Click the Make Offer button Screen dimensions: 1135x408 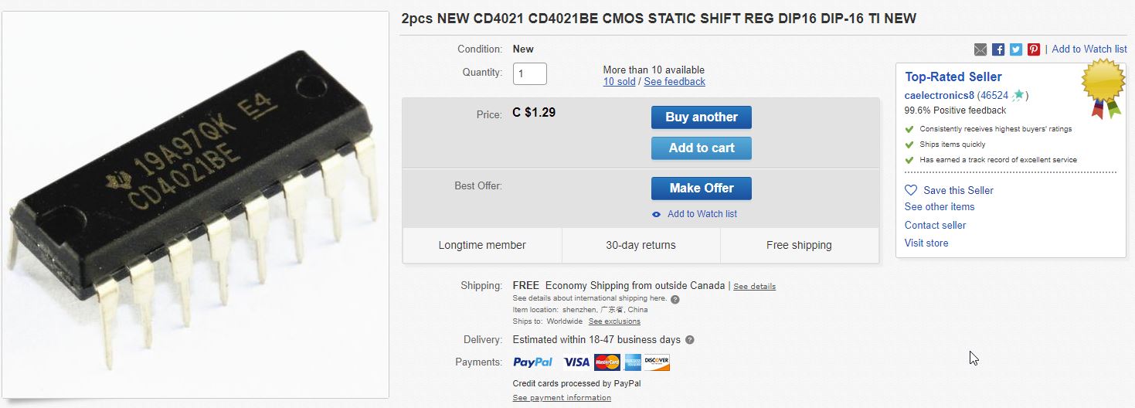(x=702, y=189)
